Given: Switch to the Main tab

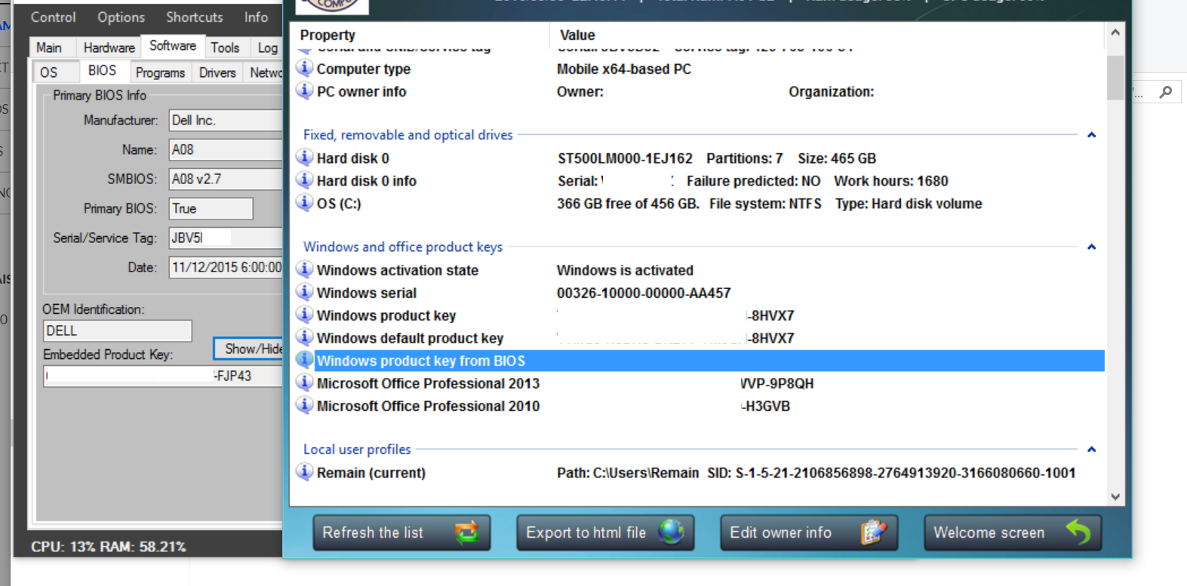Looking at the screenshot, I should (49, 48).
